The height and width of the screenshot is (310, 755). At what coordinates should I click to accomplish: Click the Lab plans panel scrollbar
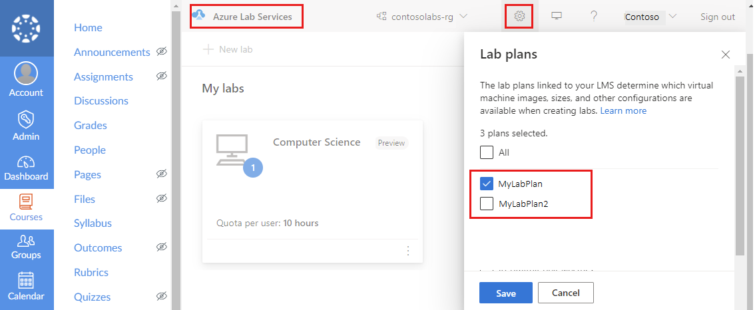tap(740, 165)
